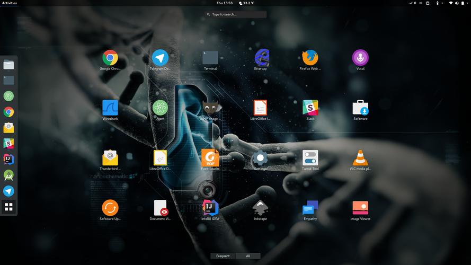The width and height of the screenshot is (471, 265).
Task: Click the Wi-Fi status icon
Action: click(450, 3)
